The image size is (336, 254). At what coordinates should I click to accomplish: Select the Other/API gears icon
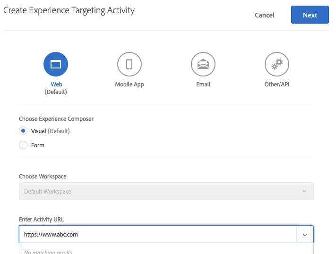(277, 64)
